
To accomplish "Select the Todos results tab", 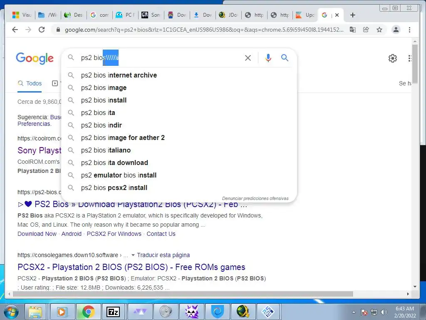I will 30,83.
